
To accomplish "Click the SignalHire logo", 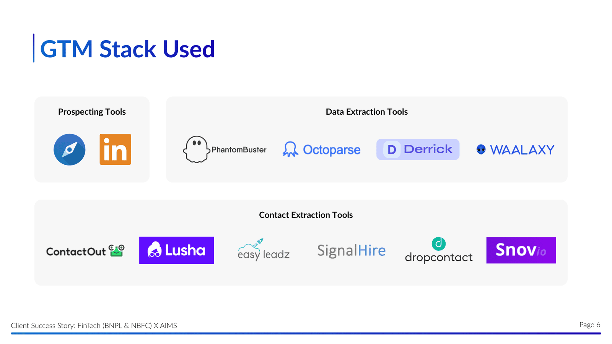I will [x=351, y=251].
